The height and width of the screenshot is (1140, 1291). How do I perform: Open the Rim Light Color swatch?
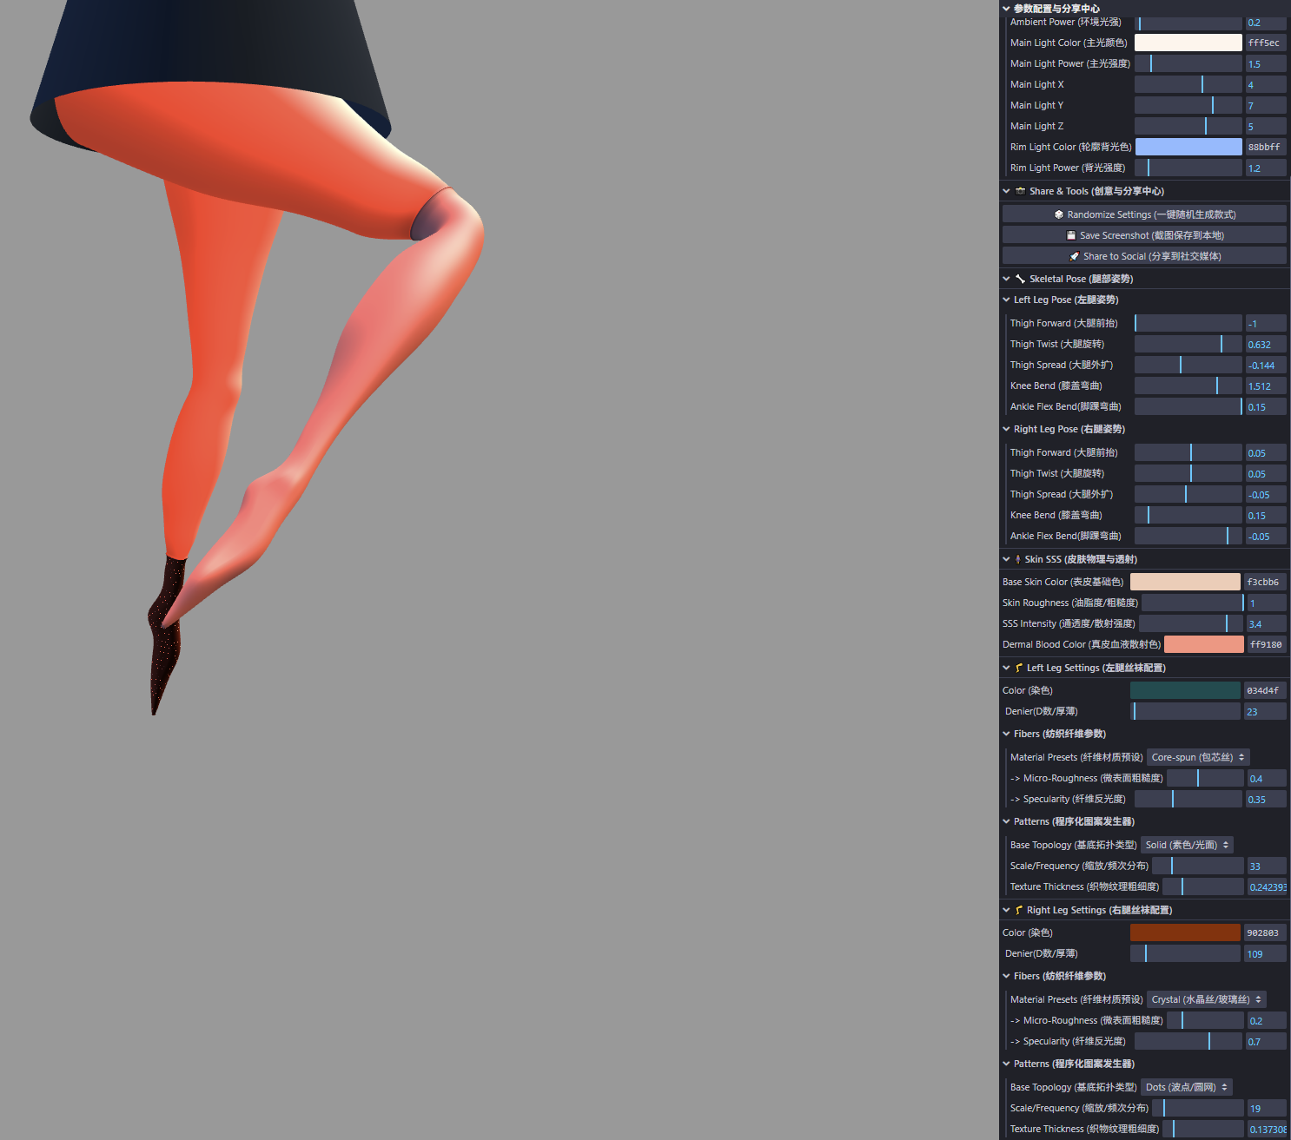[x=1188, y=147]
